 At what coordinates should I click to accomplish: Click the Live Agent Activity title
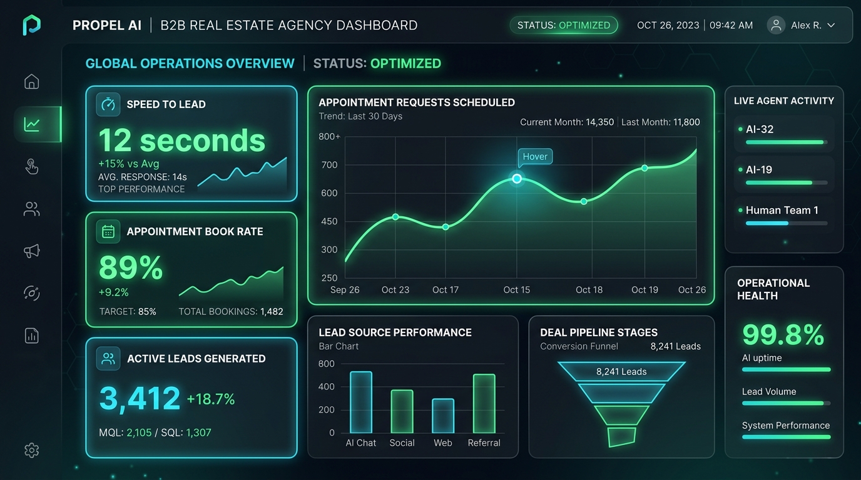(784, 101)
